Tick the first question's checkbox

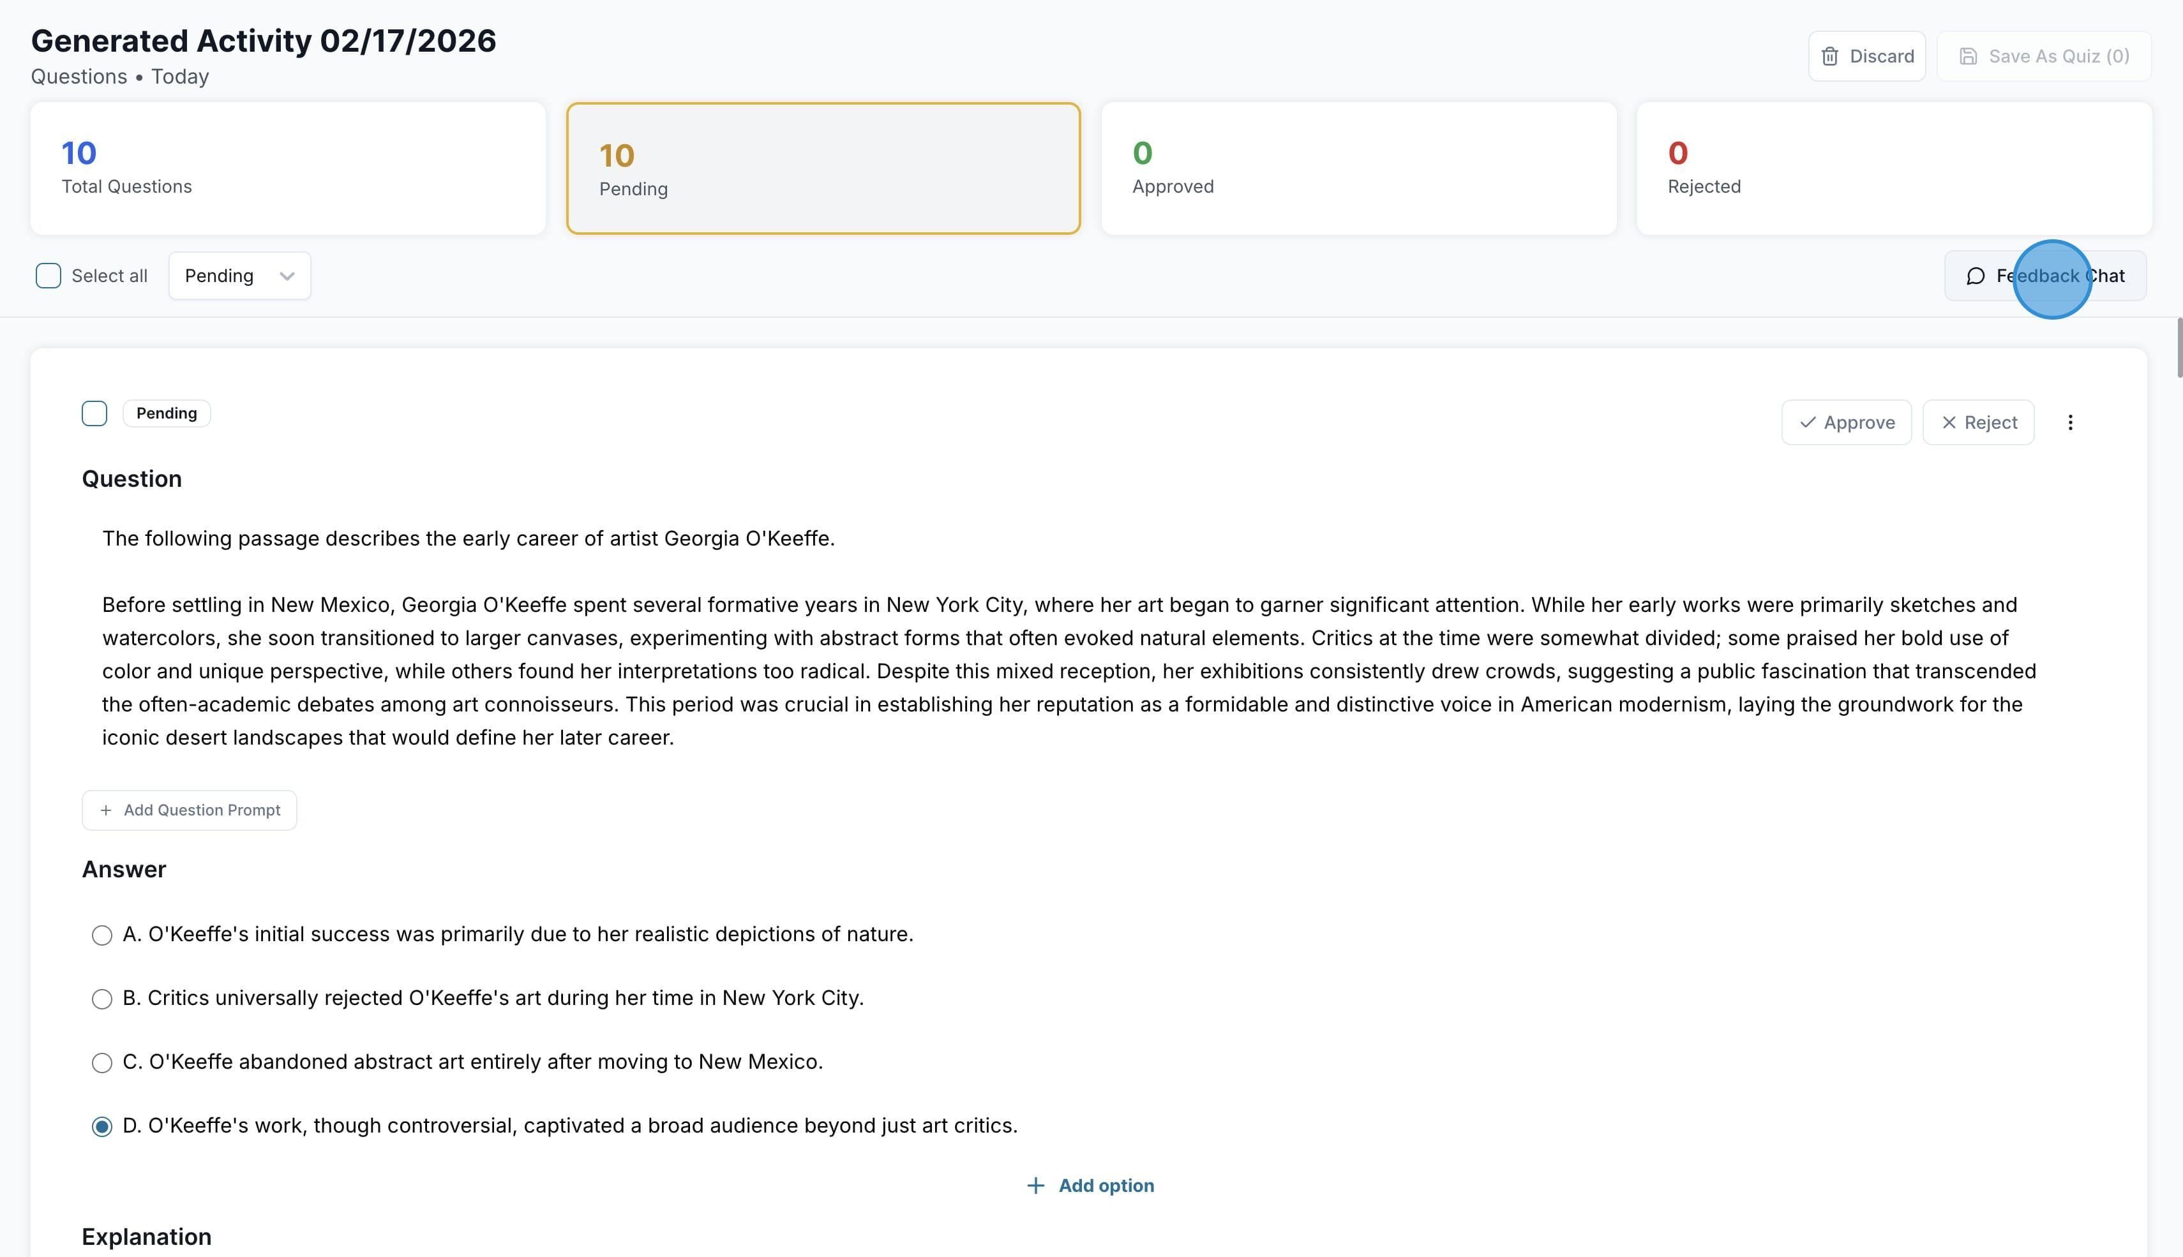(94, 413)
